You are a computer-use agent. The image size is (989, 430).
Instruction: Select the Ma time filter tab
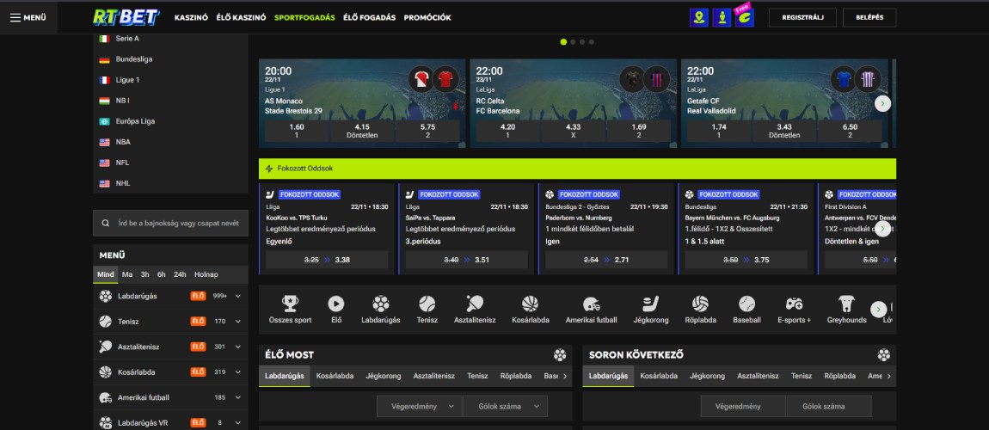tap(127, 274)
